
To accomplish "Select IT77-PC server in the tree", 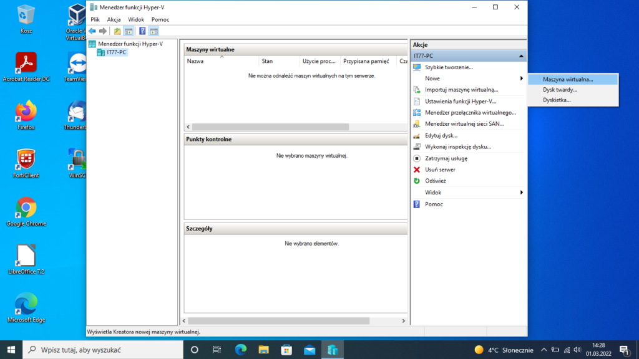I will pos(116,52).
